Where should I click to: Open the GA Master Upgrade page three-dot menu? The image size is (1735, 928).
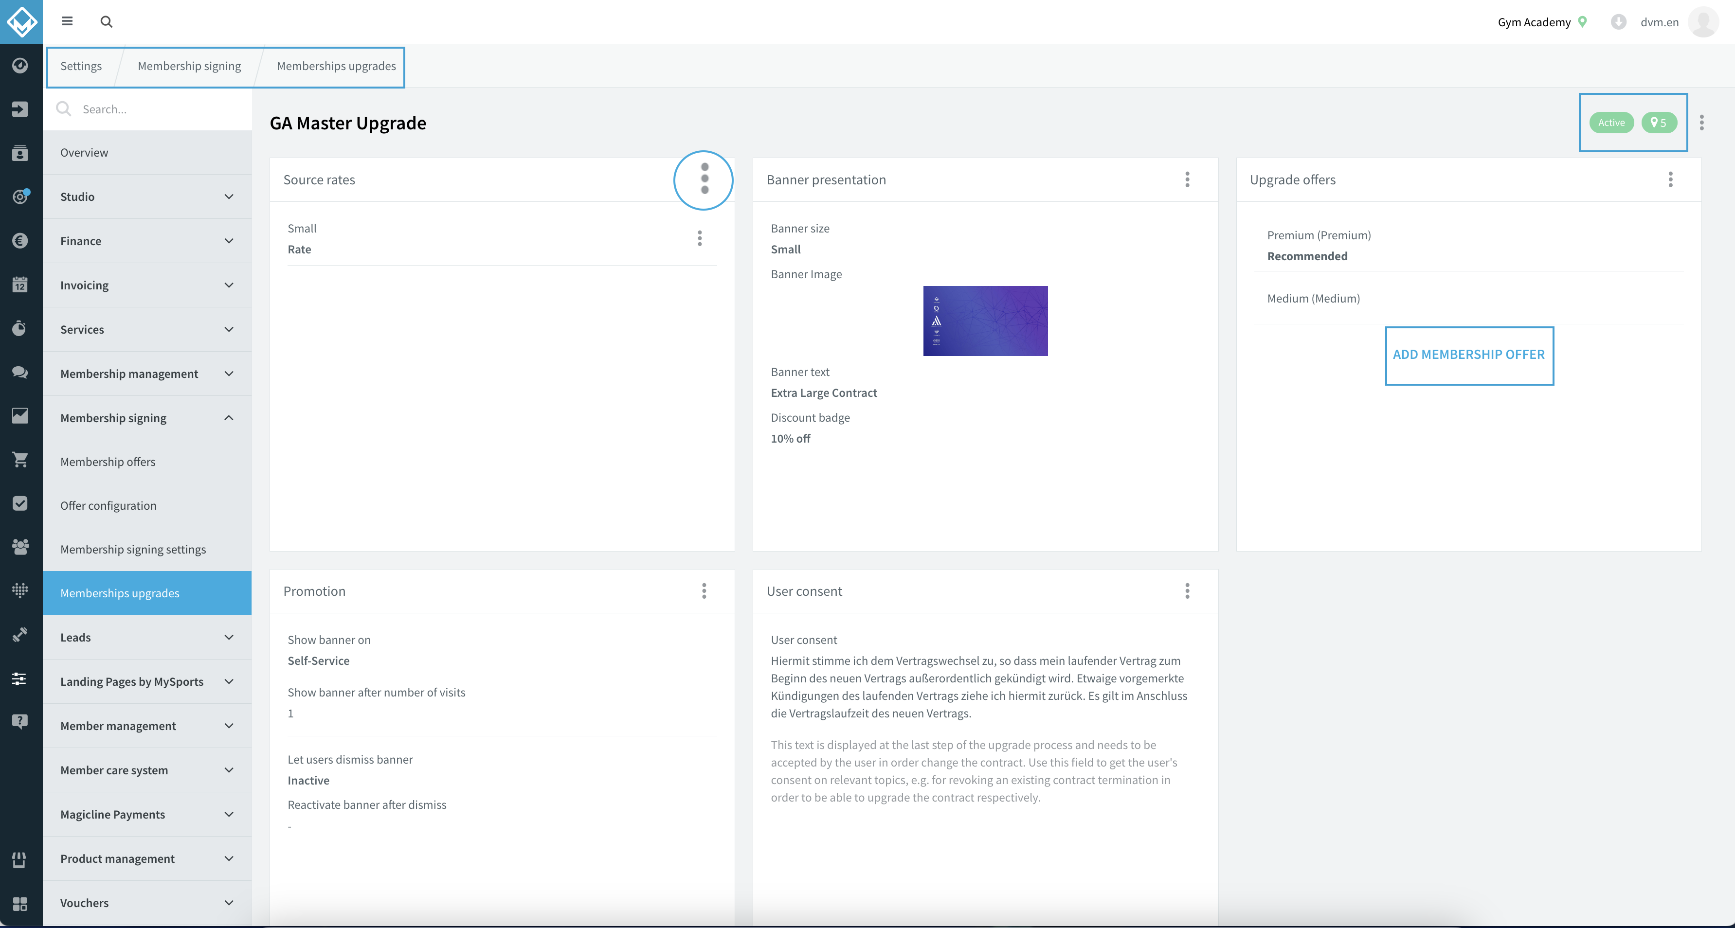click(x=1702, y=123)
